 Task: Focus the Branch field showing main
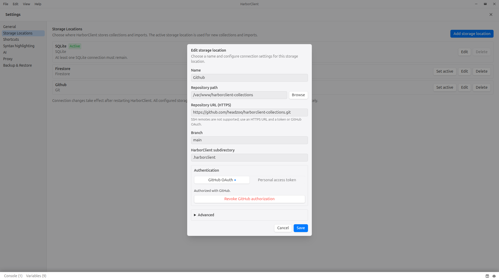pos(249,140)
